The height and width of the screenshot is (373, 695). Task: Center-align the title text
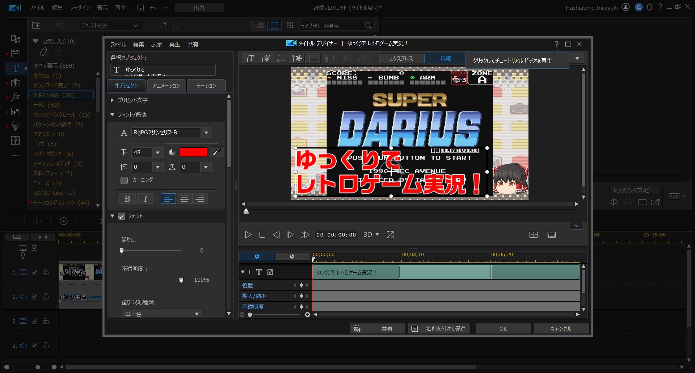184,198
